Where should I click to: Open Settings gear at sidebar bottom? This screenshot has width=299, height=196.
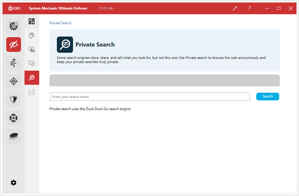(13, 183)
